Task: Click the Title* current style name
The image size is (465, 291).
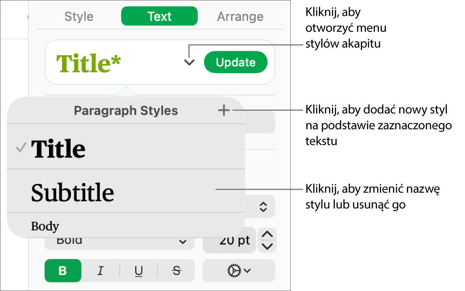Action: point(88,63)
